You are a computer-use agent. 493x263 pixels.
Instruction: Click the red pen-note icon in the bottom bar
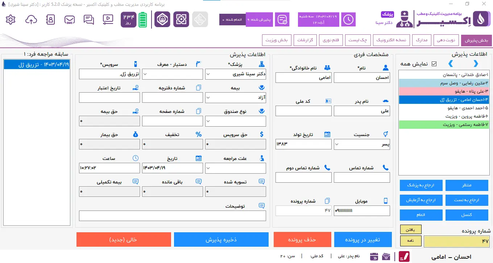(x=404, y=256)
